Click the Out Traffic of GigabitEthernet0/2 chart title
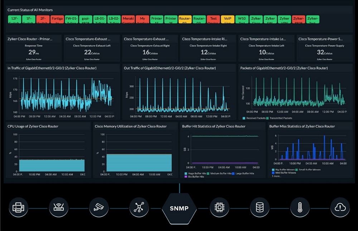 170,68
